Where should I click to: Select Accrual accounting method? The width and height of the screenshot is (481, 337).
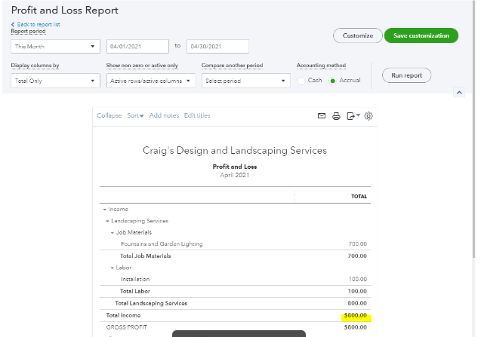tap(332, 81)
